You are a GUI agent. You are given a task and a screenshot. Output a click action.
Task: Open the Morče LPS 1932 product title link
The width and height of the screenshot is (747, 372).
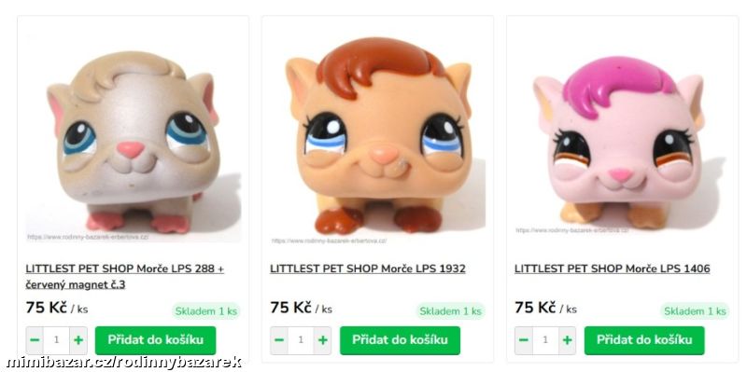pyautogui.click(x=368, y=269)
